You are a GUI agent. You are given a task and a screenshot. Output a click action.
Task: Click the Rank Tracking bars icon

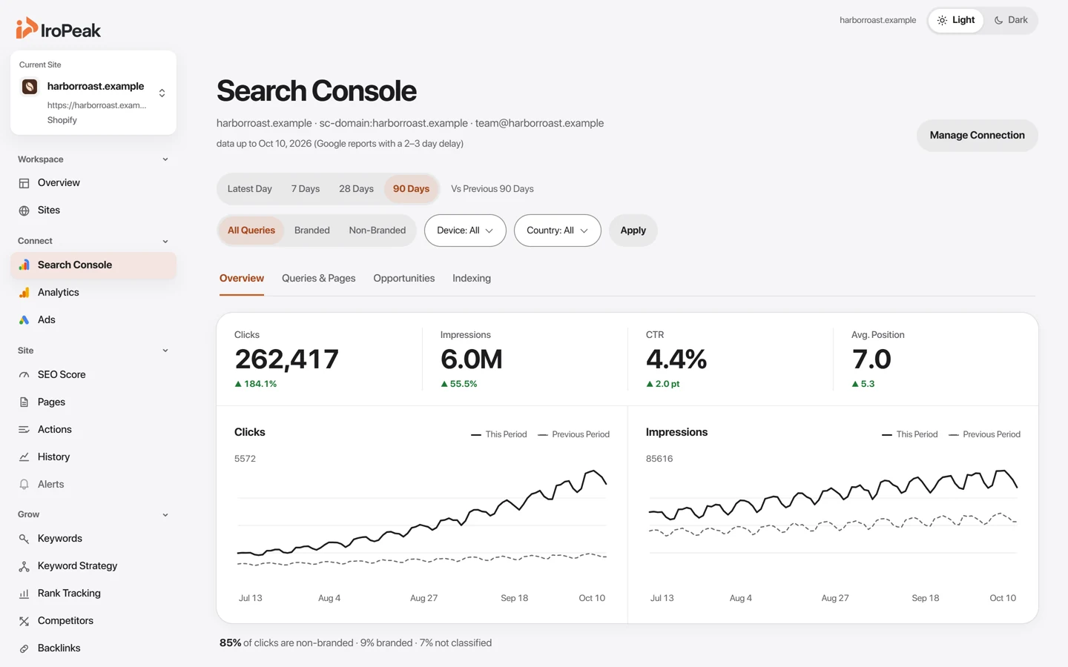(24, 594)
